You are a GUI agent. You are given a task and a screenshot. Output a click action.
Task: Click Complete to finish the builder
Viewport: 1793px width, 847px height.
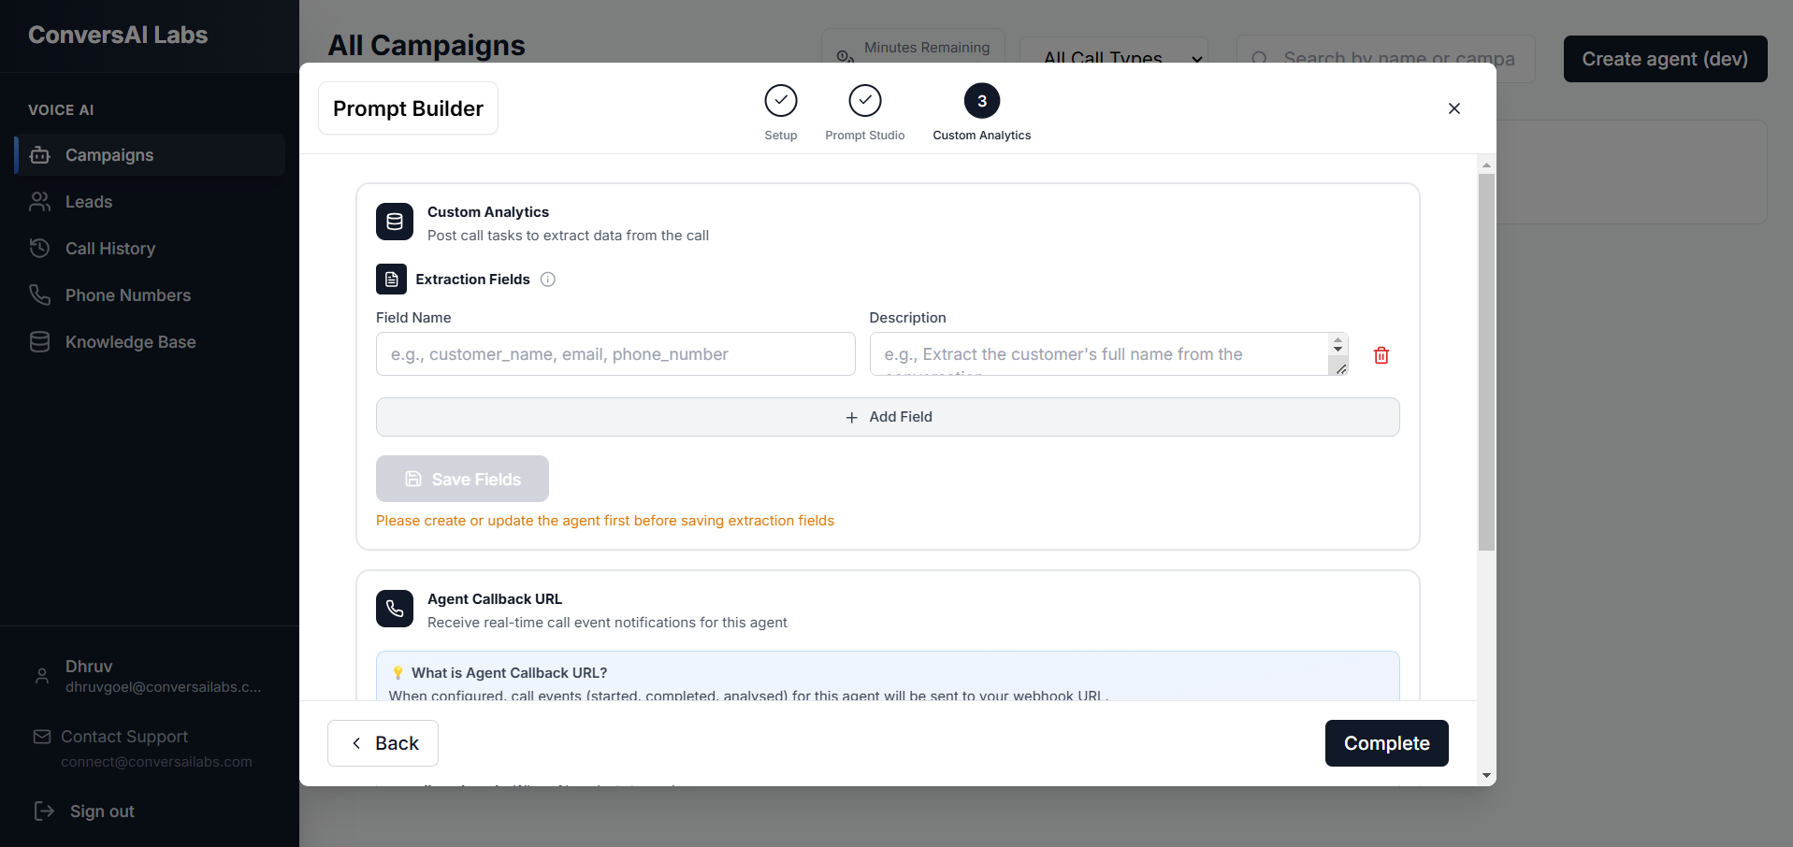point(1387,743)
